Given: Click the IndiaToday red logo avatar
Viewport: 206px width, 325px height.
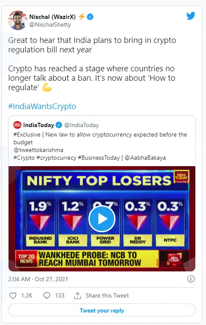Looking at the screenshot, I should 18,125.
